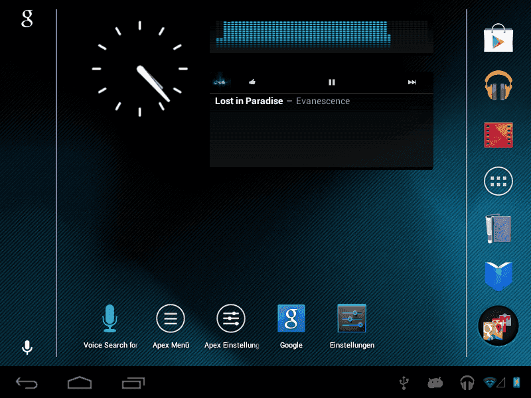Open the Google search shortcut at top left
531x398 pixels.
click(27, 19)
